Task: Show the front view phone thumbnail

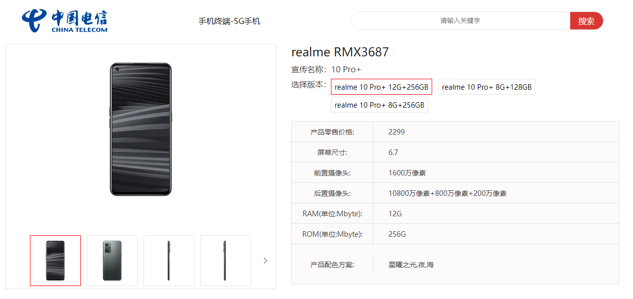Action: 55,261
